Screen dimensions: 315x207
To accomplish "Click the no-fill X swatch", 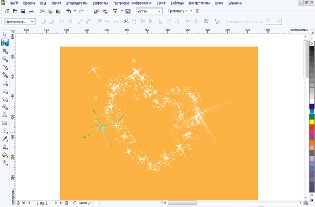I will pyautogui.click(x=312, y=43).
